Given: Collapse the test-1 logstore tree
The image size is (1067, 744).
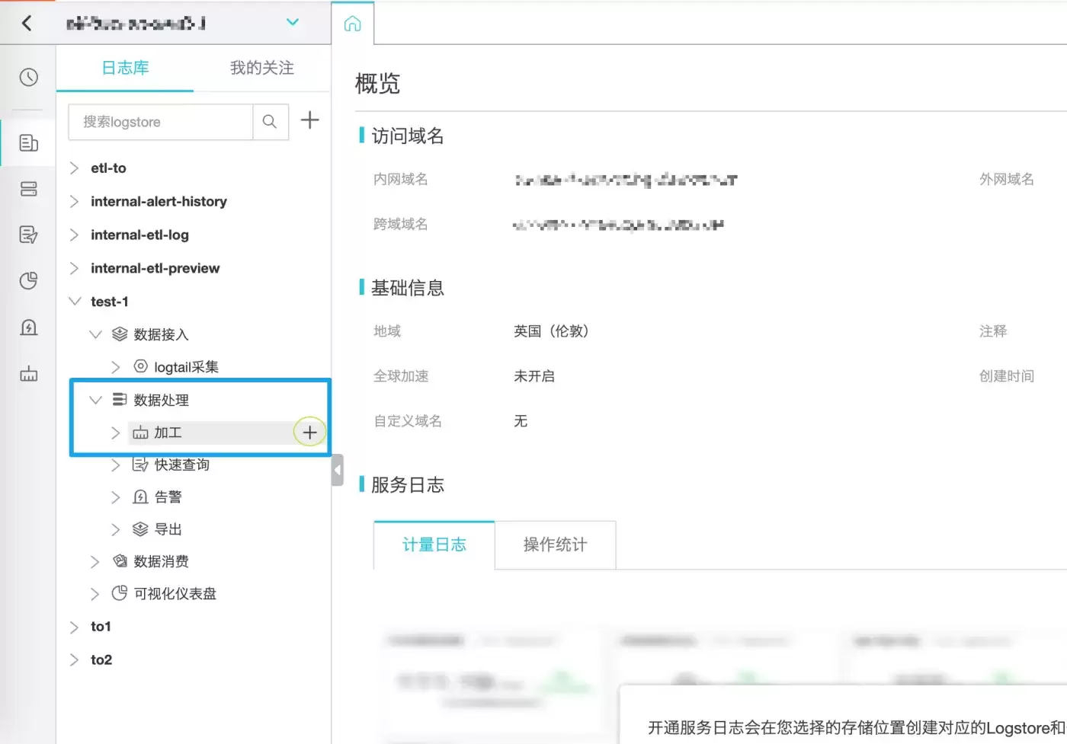Looking at the screenshot, I should point(75,302).
